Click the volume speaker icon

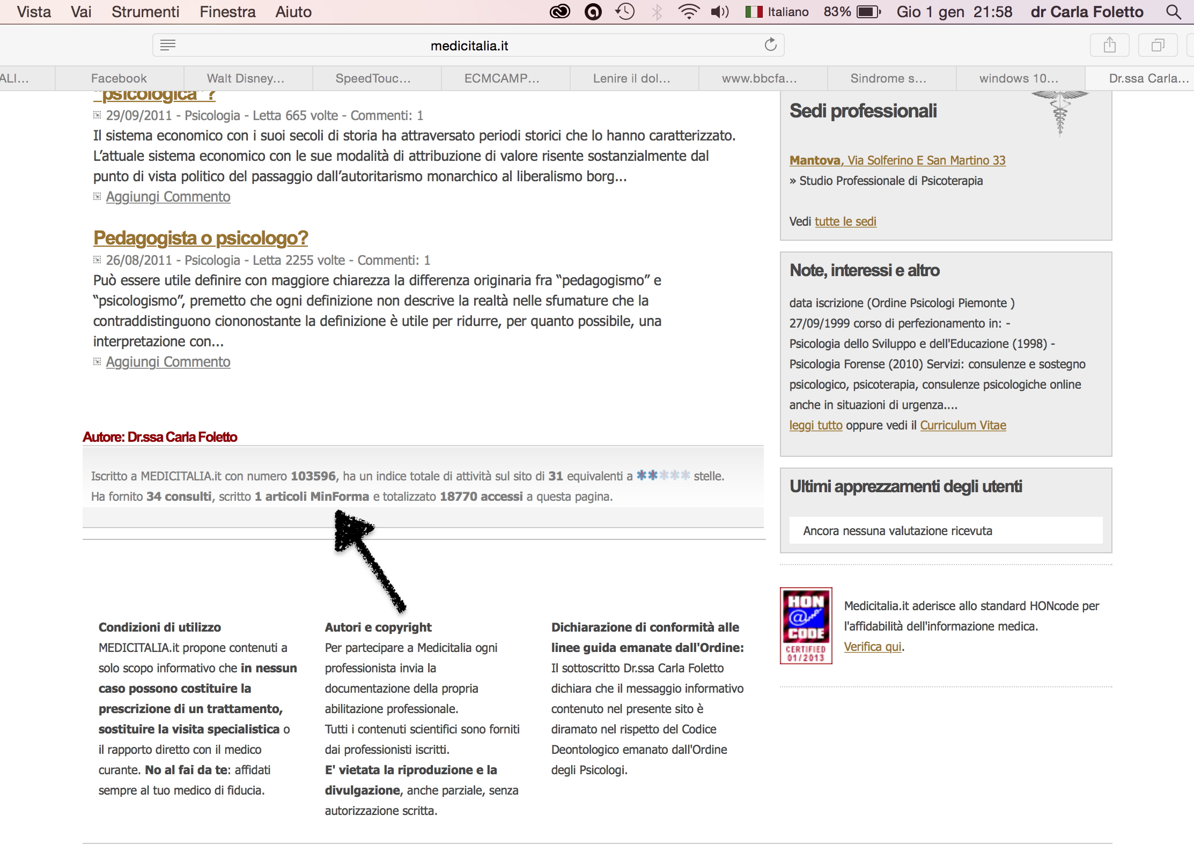point(720,12)
